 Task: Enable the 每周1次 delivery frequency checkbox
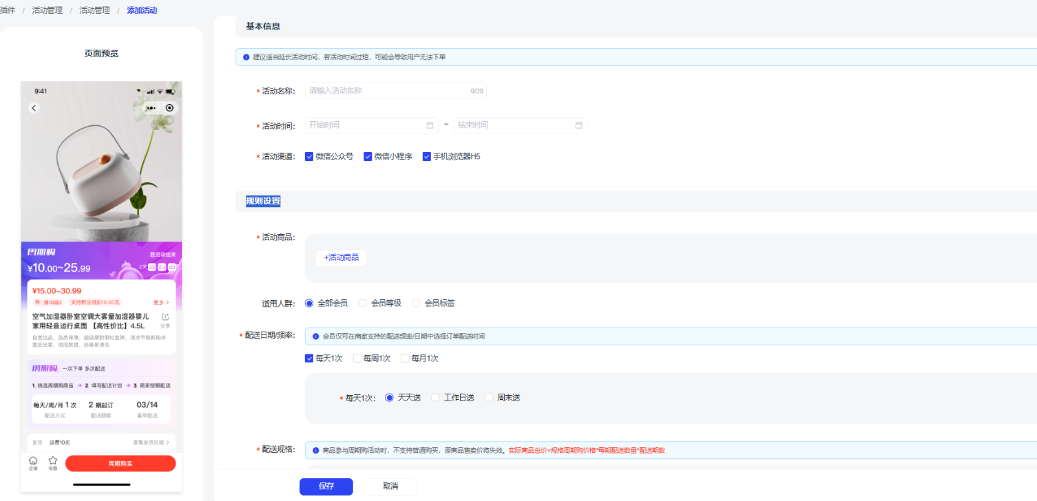tap(357, 358)
